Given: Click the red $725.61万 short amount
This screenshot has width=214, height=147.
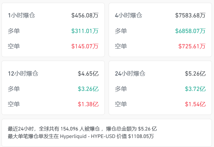Looking at the screenshot, I should 192,46.
